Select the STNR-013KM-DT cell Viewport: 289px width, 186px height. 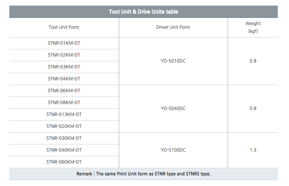pyautogui.click(x=64, y=114)
